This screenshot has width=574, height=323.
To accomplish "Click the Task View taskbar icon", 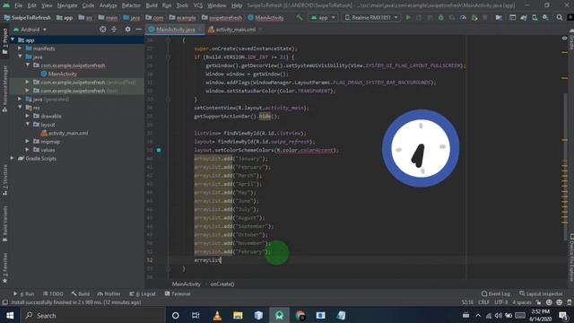I will [x=196, y=315].
